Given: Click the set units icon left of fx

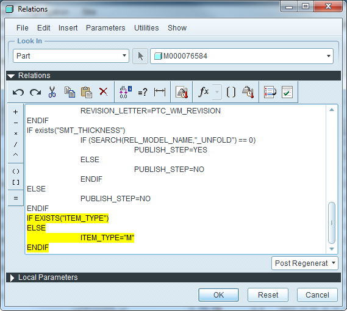Looking at the screenshot, I should pyautogui.click(x=182, y=92).
